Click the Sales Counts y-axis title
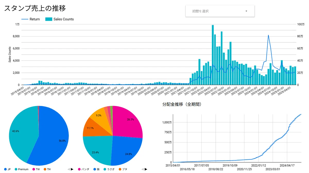The width and height of the screenshot is (309, 173). [10, 54]
